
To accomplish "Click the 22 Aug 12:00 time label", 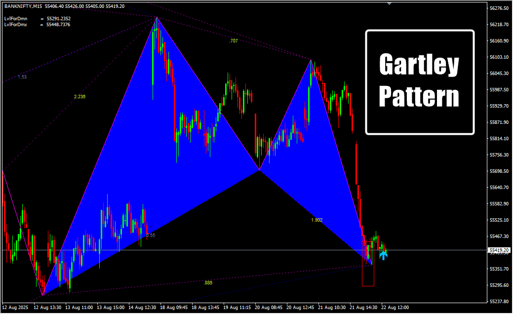I will 395,307.
